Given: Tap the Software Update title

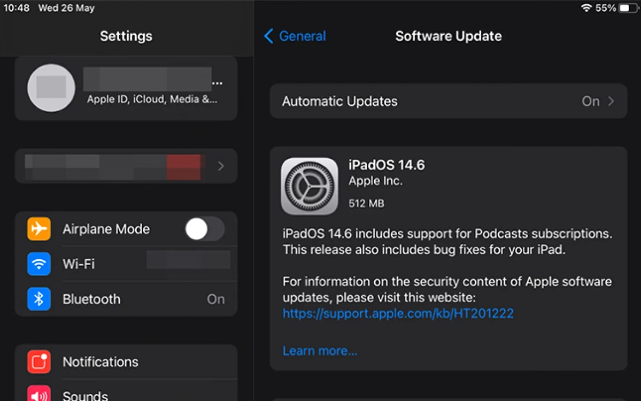Looking at the screenshot, I should [449, 36].
